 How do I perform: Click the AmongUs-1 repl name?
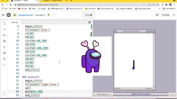tap(40, 15)
